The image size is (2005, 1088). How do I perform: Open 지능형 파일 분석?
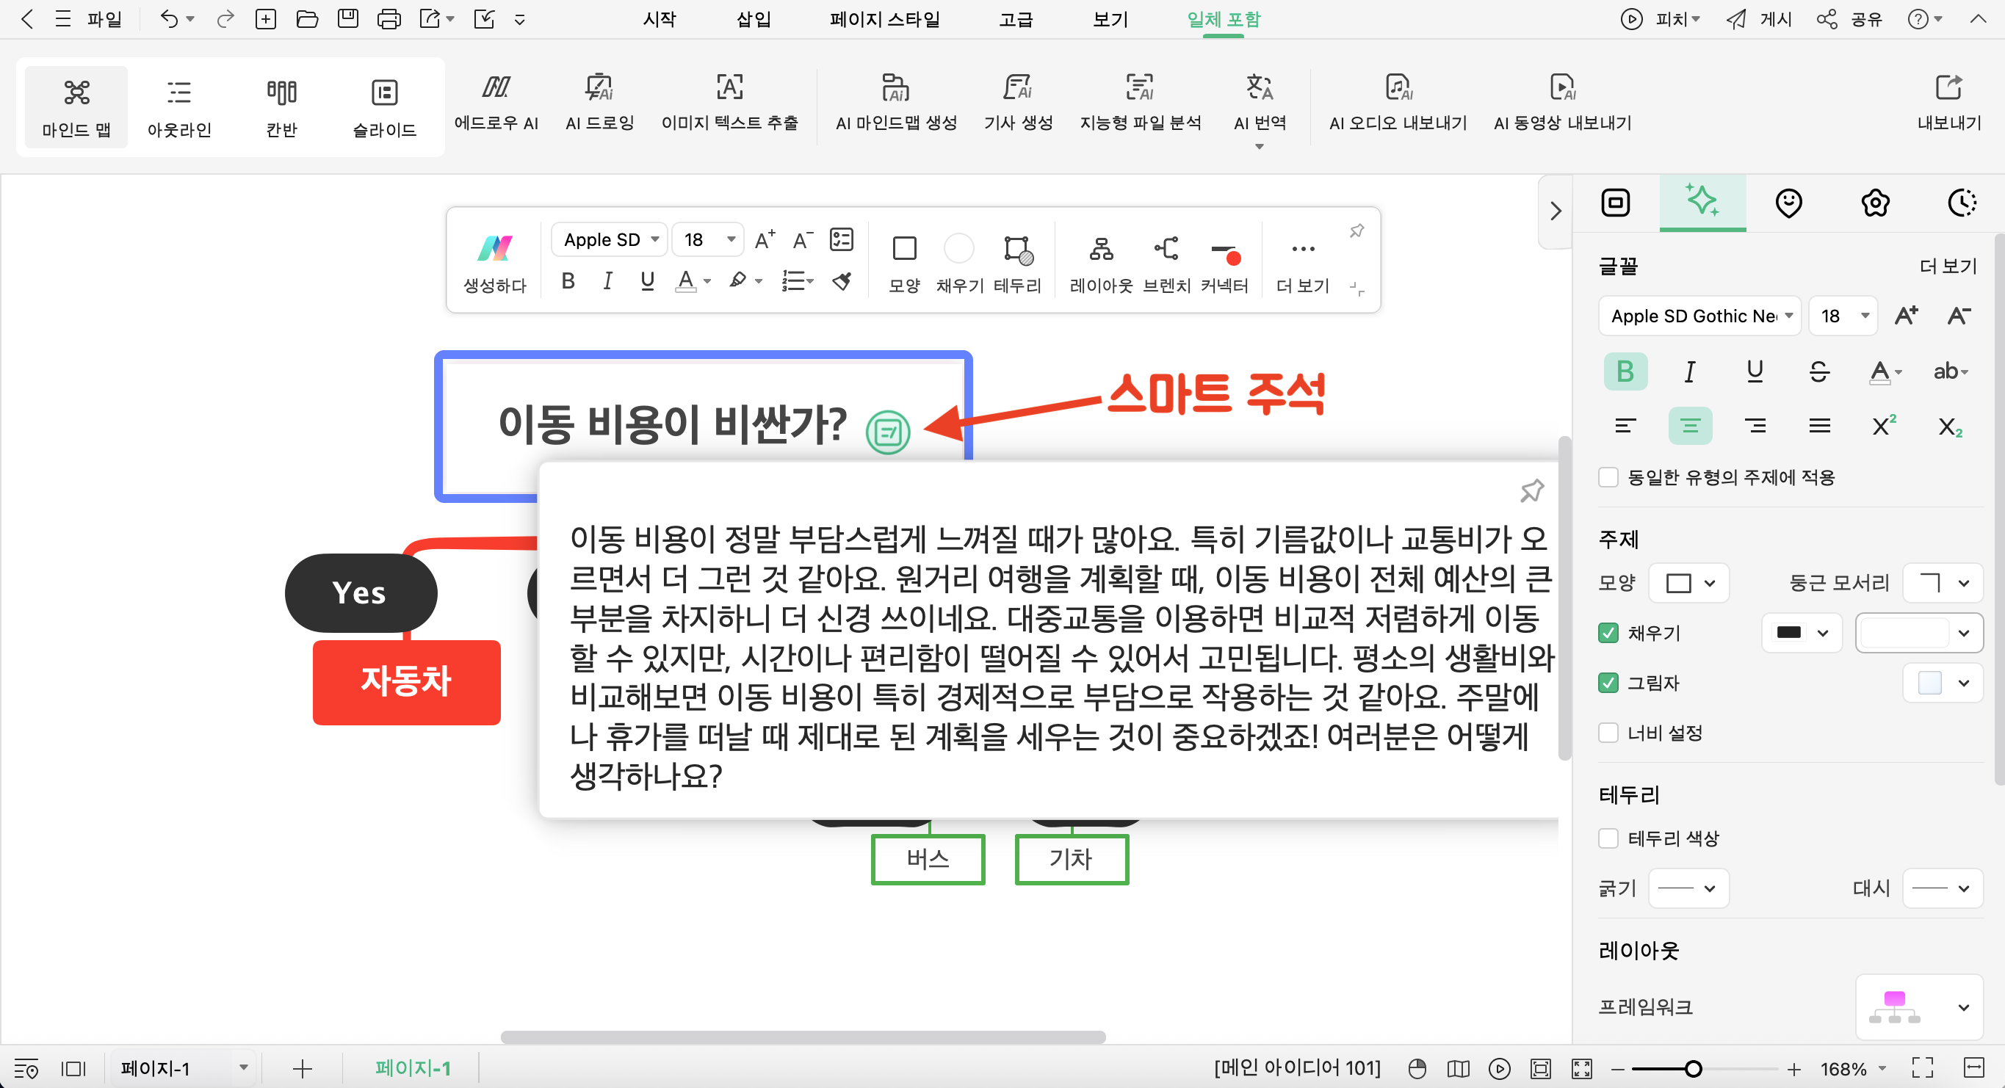point(1140,102)
